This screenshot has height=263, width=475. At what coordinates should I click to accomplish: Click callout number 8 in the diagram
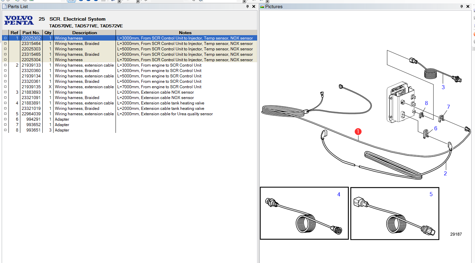[426, 103]
